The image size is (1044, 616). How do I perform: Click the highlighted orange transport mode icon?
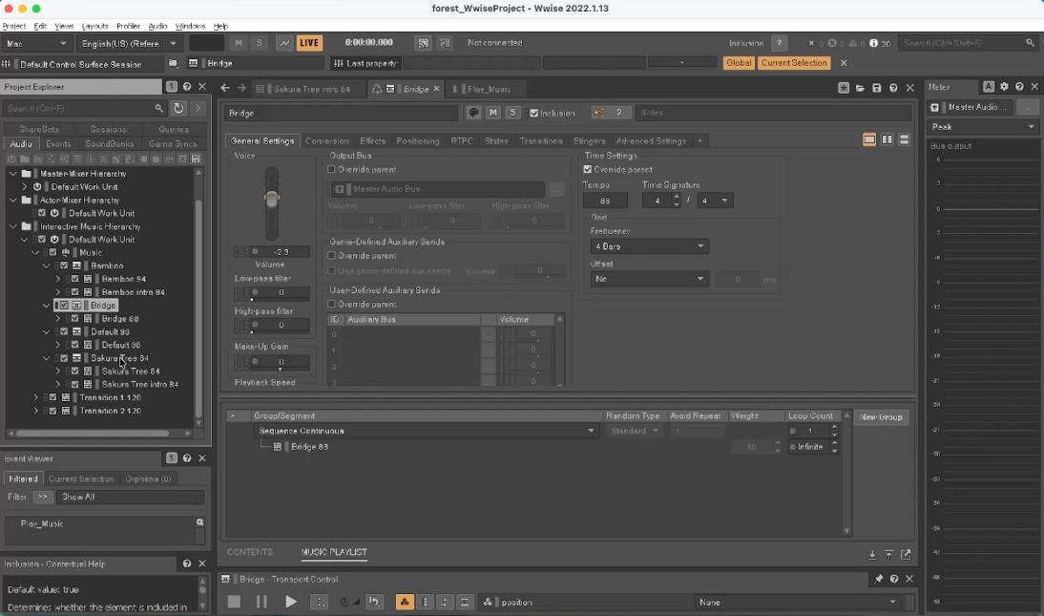click(405, 602)
